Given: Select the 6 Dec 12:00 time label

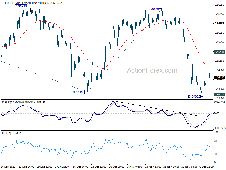Looking at the screenshot, I should pos(207,167).
